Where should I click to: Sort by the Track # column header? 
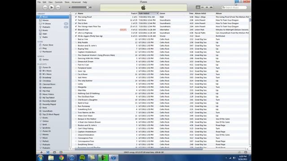pos(134,13)
